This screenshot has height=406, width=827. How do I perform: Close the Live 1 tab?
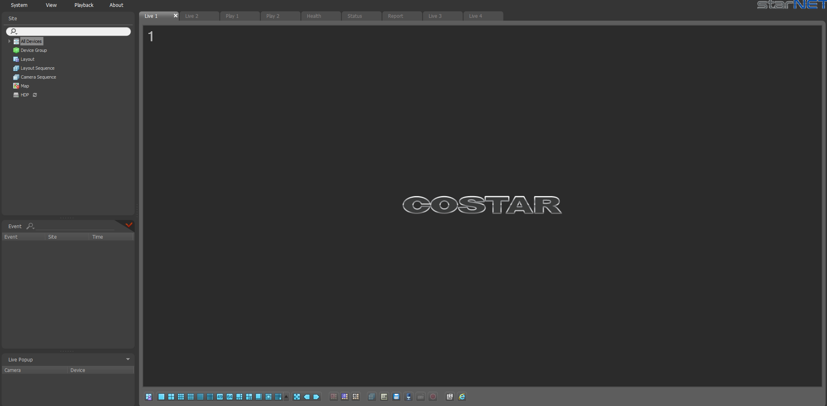(x=176, y=16)
